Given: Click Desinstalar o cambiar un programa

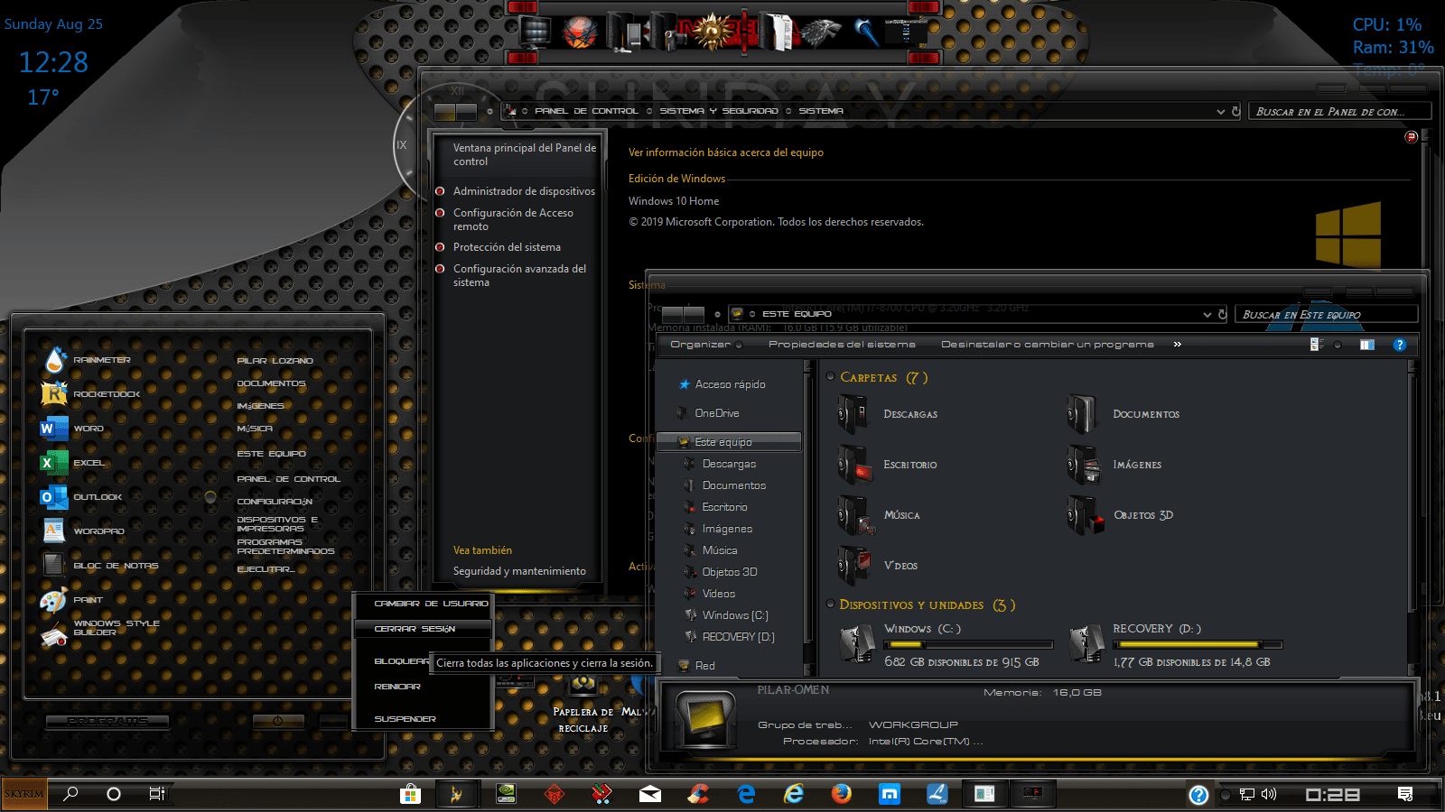Looking at the screenshot, I should pyautogui.click(x=1048, y=345).
